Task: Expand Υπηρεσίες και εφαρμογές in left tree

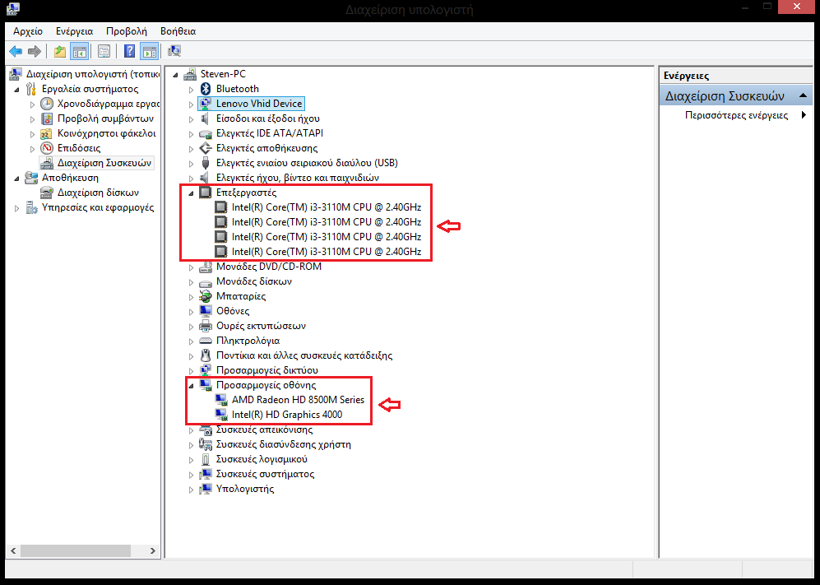Action: 16,208
